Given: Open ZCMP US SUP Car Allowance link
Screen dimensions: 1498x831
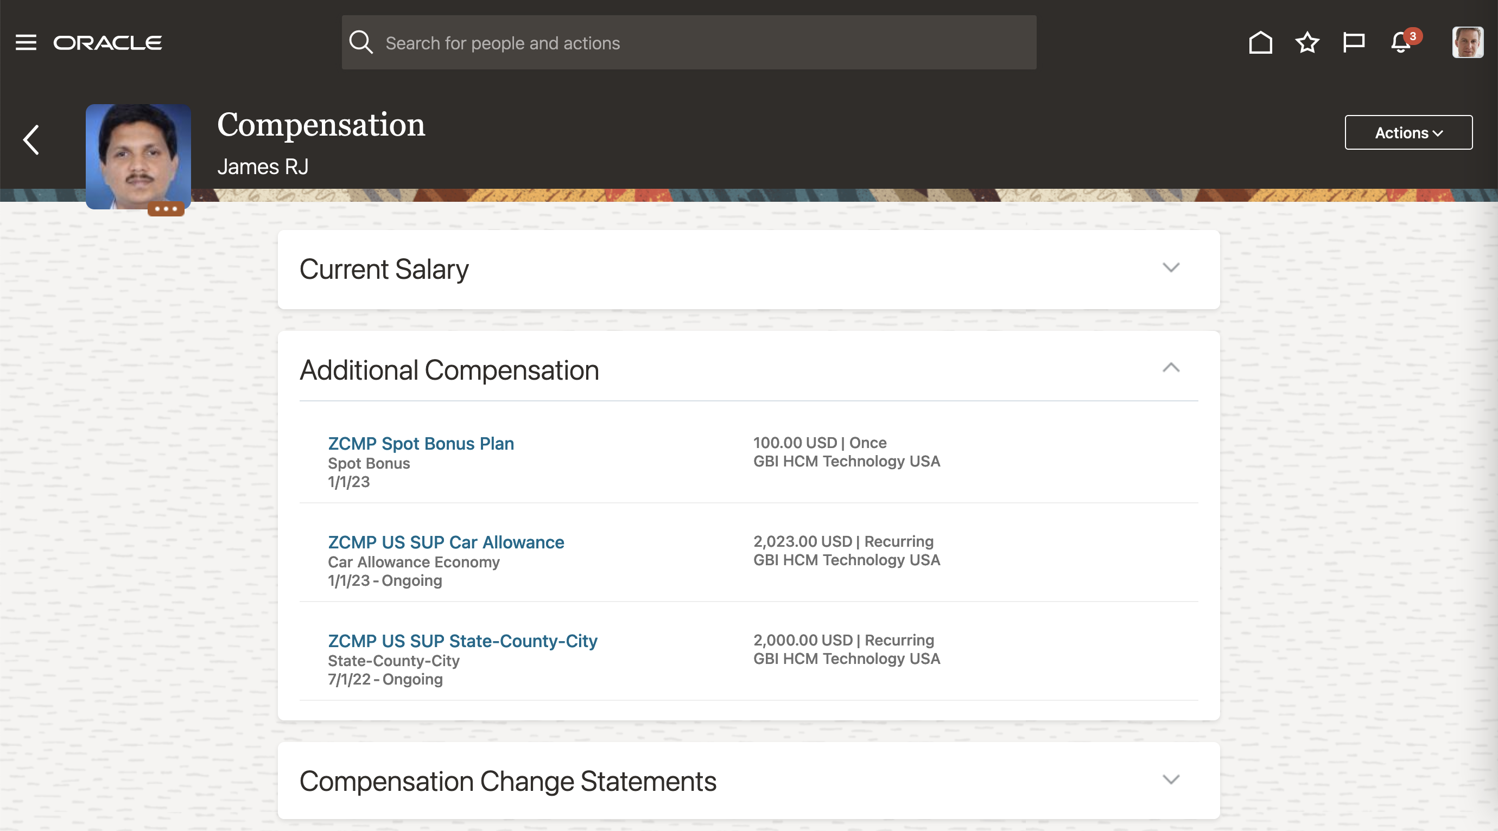Looking at the screenshot, I should coord(446,542).
